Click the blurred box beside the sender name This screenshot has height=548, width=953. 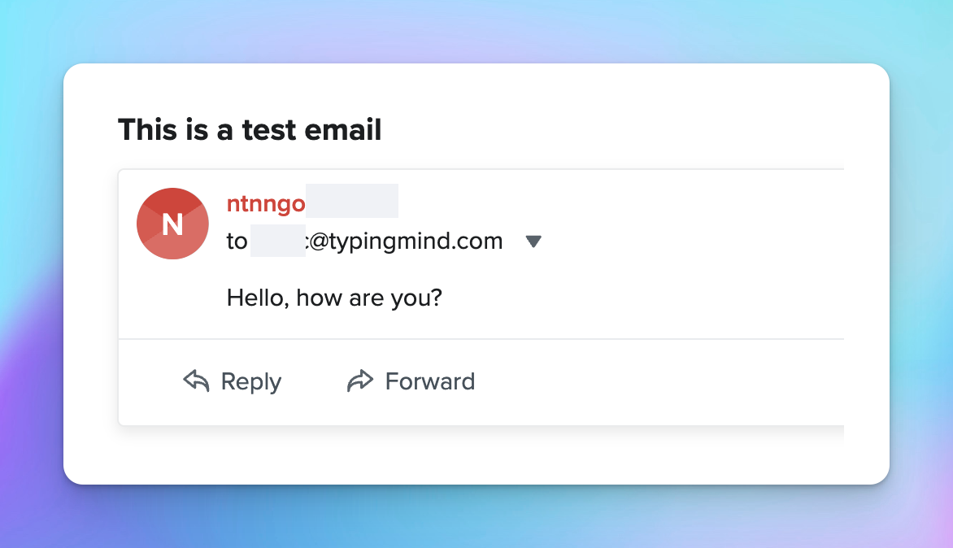352,201
